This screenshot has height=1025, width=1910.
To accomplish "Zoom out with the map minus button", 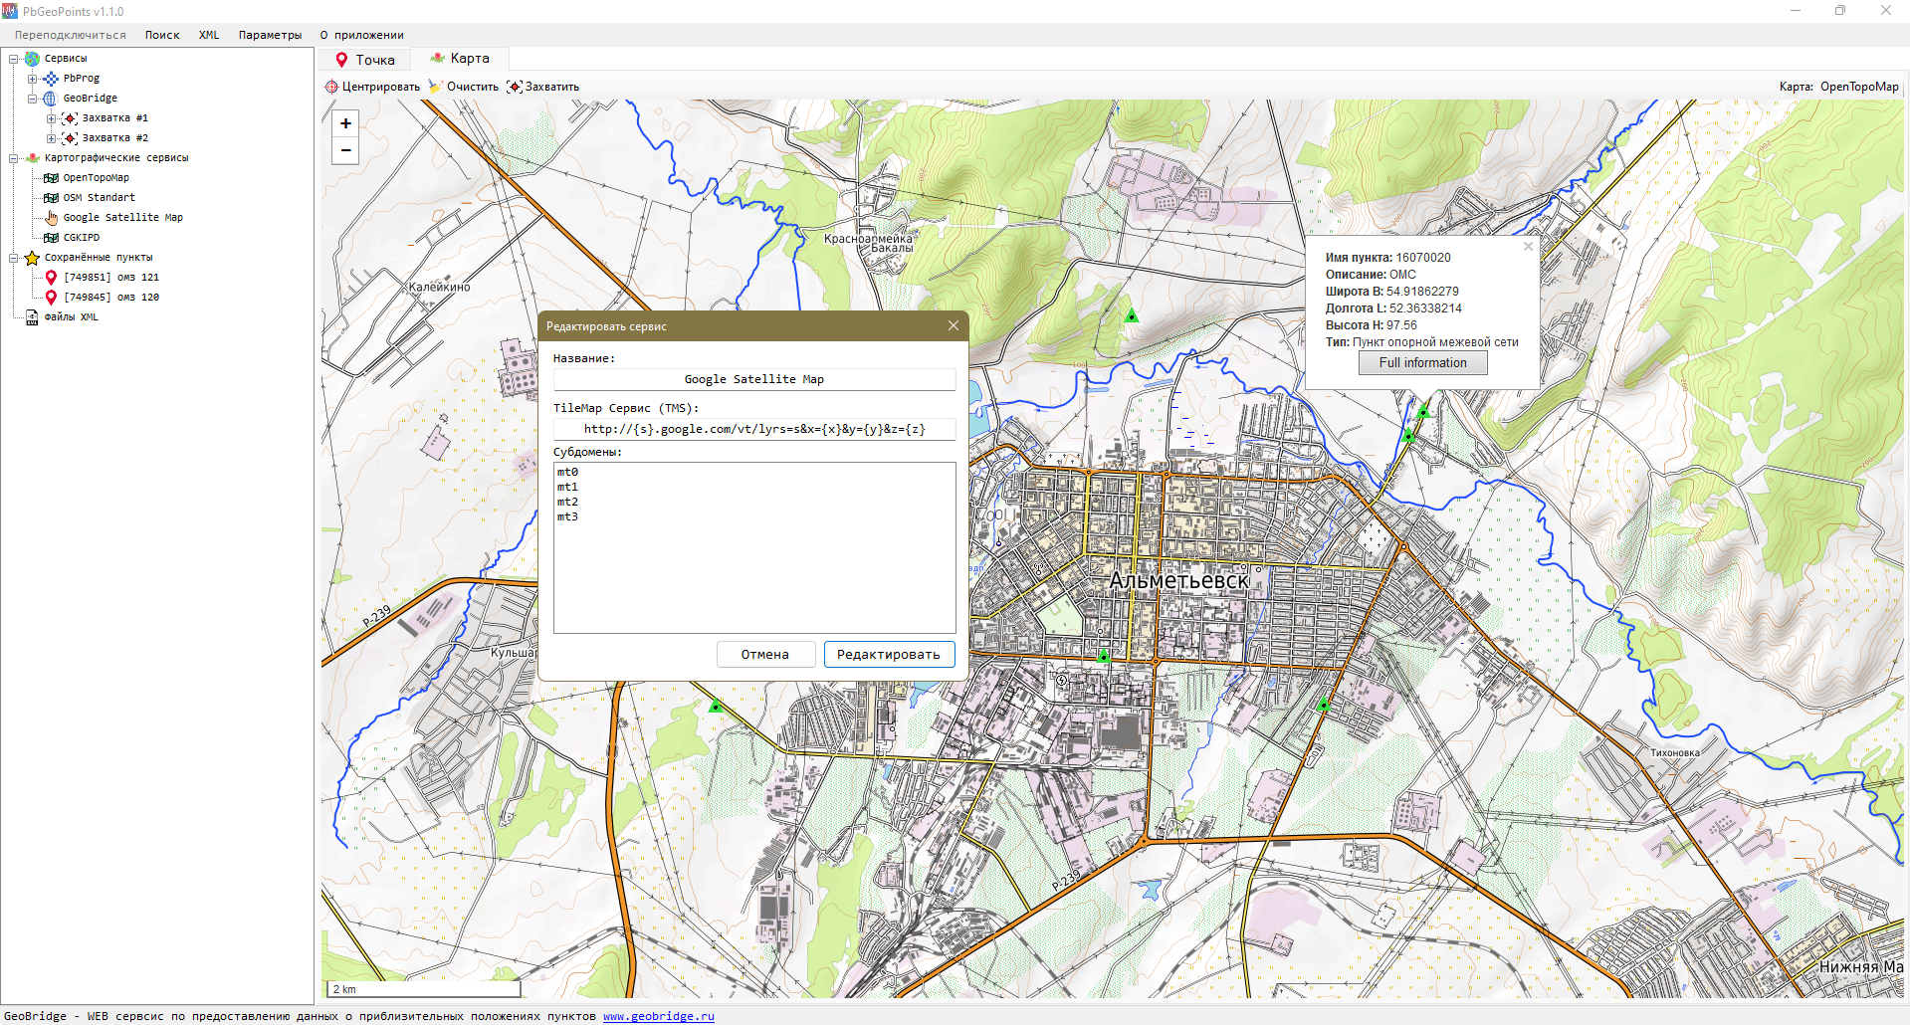I will tap(345, 150).
